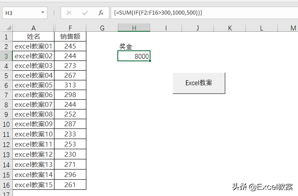Select column J header

(197, 28)
